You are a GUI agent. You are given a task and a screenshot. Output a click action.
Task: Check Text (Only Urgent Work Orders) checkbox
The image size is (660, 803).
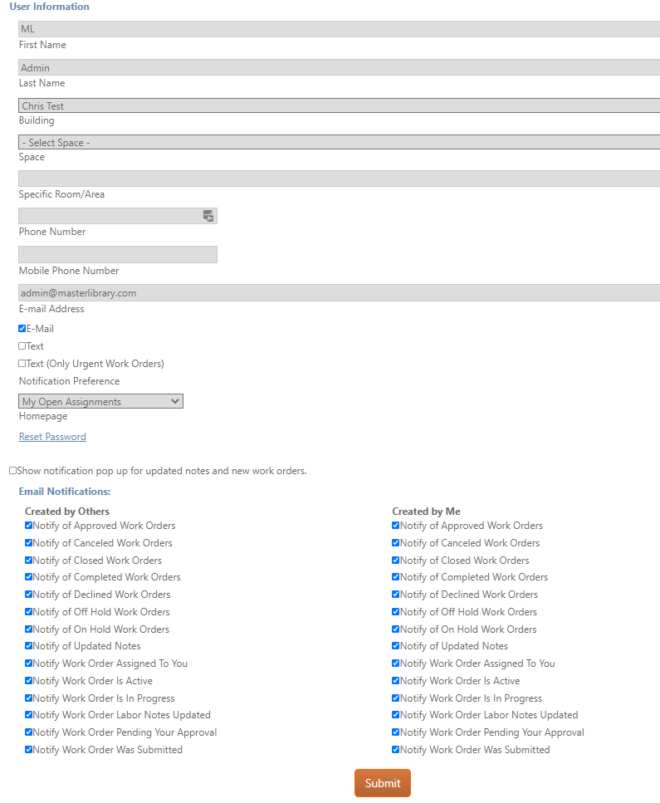[22, 364]
